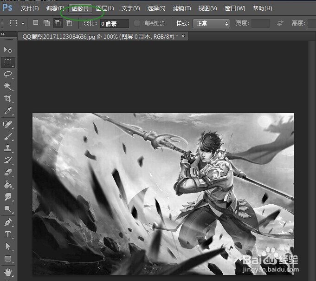Select the Rectangular Marquee tool in toolbox
316x281 pixels.
[x=8, y=62]
